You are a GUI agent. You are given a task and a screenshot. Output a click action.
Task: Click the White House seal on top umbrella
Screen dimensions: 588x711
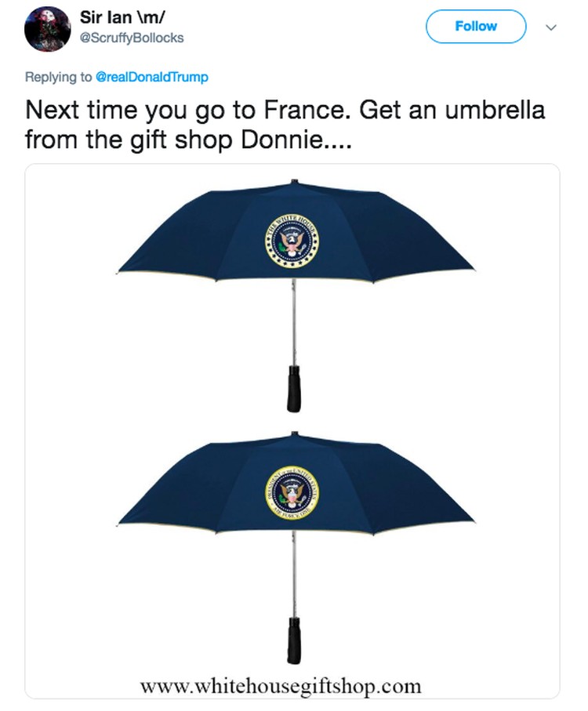tap(292, 239)
